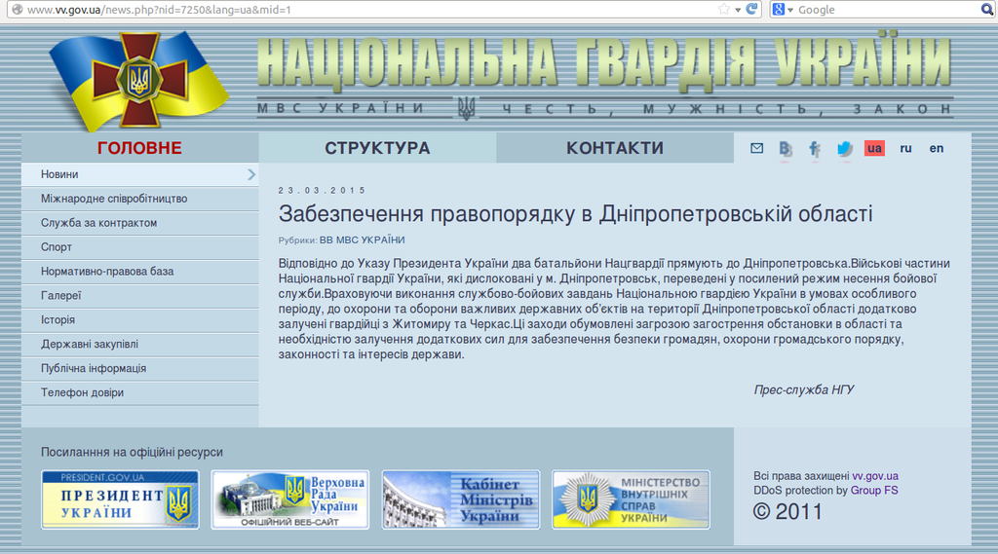This screenshot has height=554, width=998.
Task: Click the date 23.03.2015
Action: [x=322, y=190]
